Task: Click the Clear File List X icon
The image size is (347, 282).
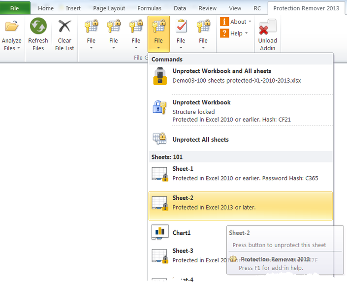Action: click(x=64, y=26)
